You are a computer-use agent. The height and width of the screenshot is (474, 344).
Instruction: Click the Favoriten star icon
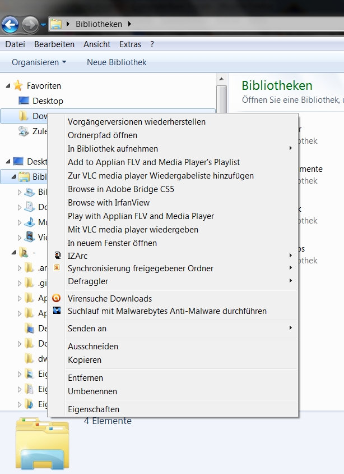pyautogui.click(x=18, y=85)
